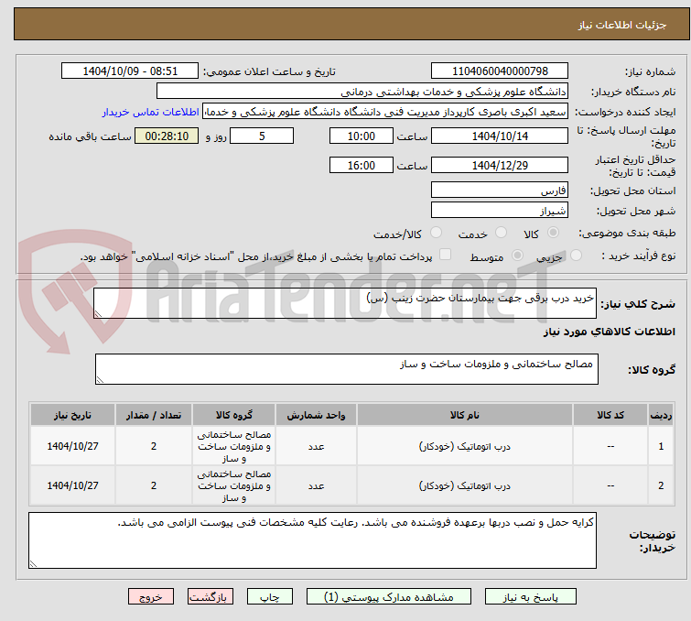The height and width of the screenshot is (621, 691).
Task: Click row 2 quantity 2 cell
Action: click(x=154, y=485)
